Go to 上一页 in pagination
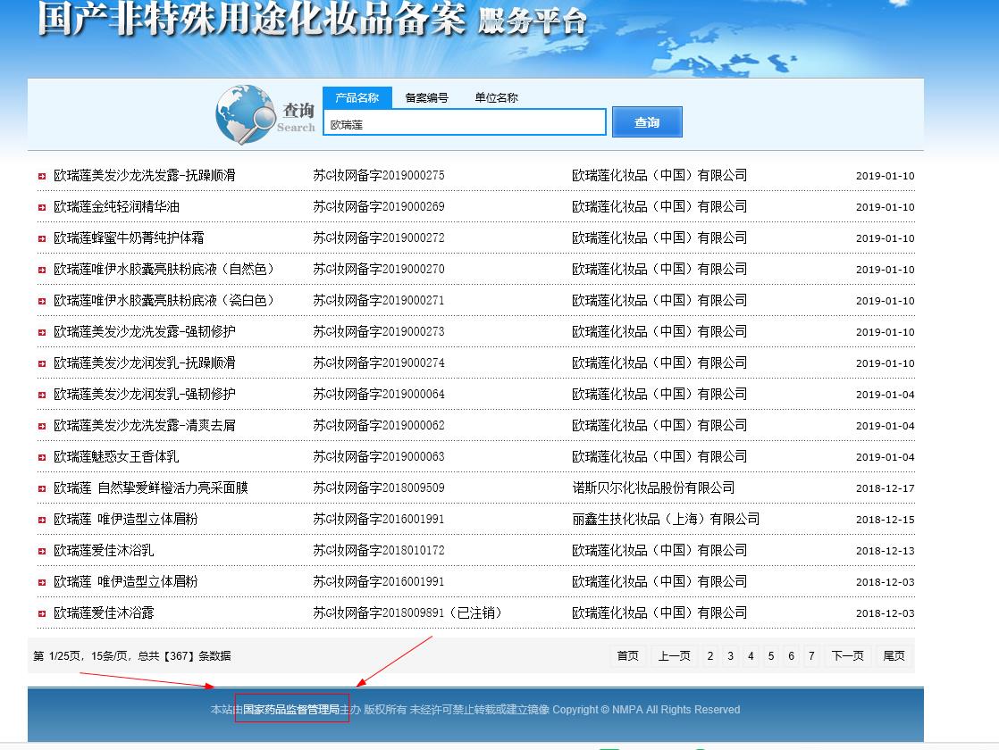 pos(674,655)
